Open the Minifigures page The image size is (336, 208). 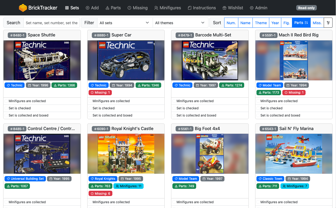[168, 8]
